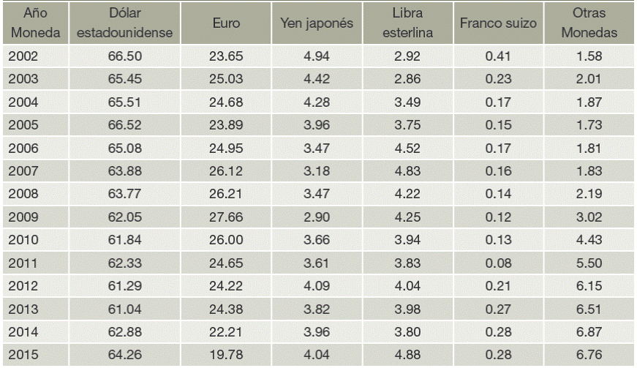Click the Año Moneda header cell
The image size is (637, 368).
click(31, 24)
